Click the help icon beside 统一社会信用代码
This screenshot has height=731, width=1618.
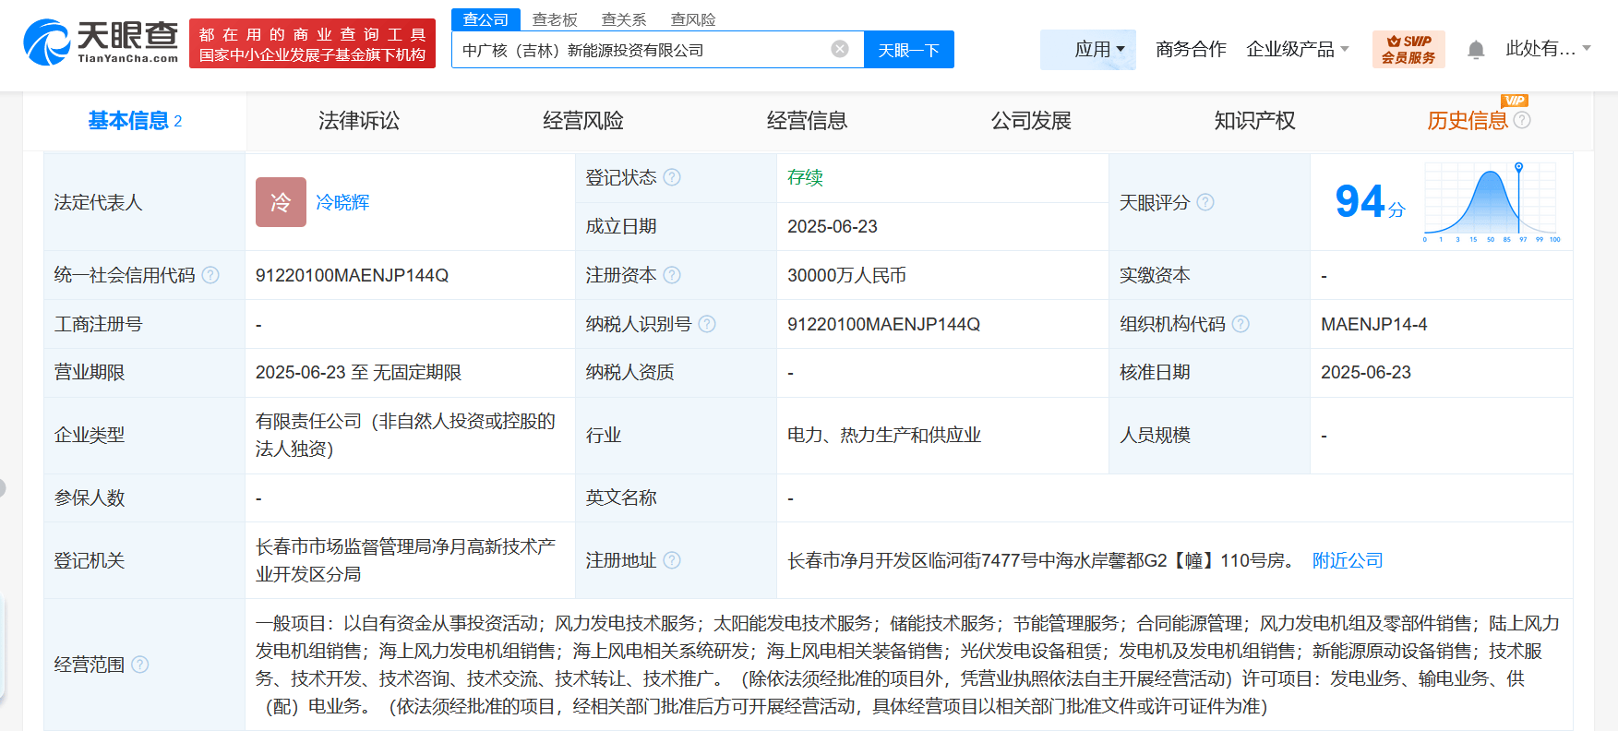(210, 275)
